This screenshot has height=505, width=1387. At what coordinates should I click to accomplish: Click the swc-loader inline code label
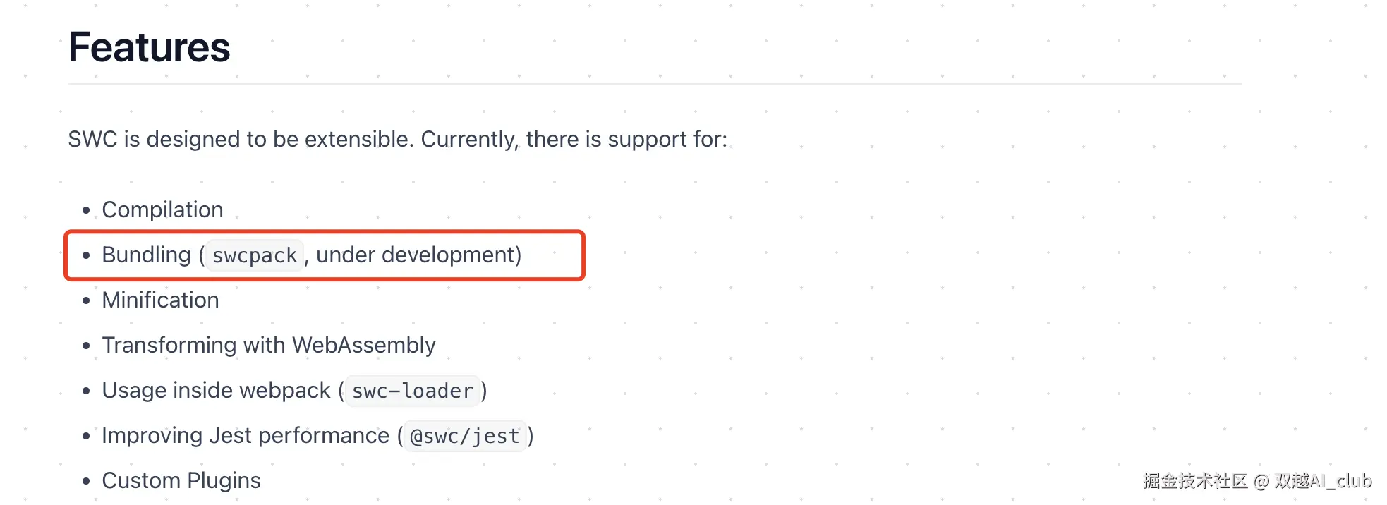click(x=412, y=391)
